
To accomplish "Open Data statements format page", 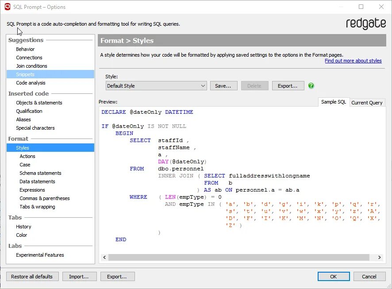I will pos(37,181).
